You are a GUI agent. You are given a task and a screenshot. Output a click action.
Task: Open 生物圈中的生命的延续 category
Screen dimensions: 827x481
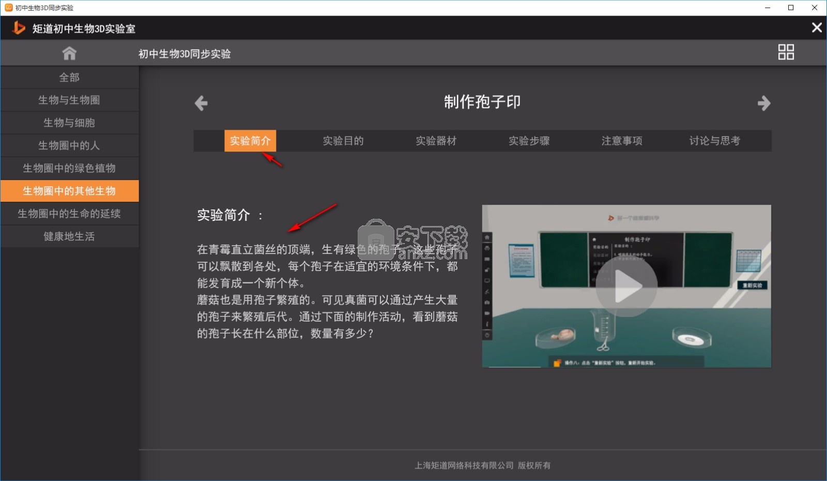point(69,214)
